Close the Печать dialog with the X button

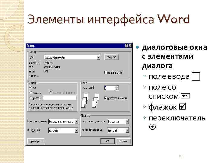pyautogui.click(x=130, y=46)
